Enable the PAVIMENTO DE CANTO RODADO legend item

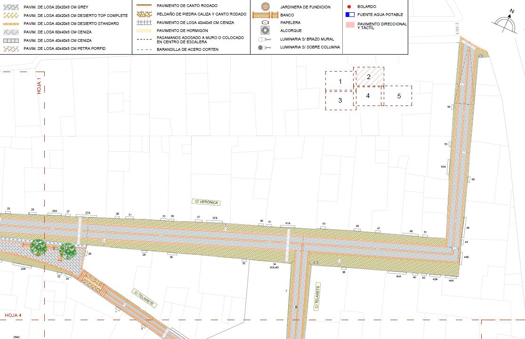(x=143, y=5)
